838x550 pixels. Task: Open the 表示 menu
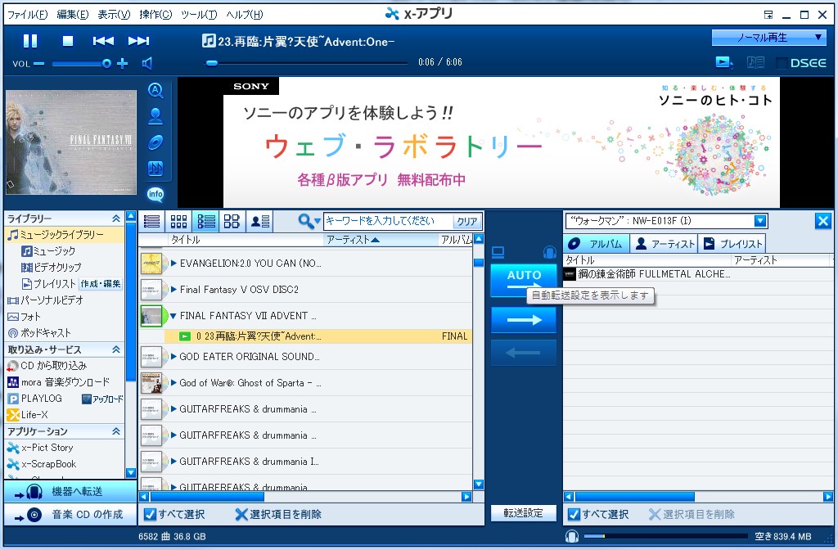(114, 15)
